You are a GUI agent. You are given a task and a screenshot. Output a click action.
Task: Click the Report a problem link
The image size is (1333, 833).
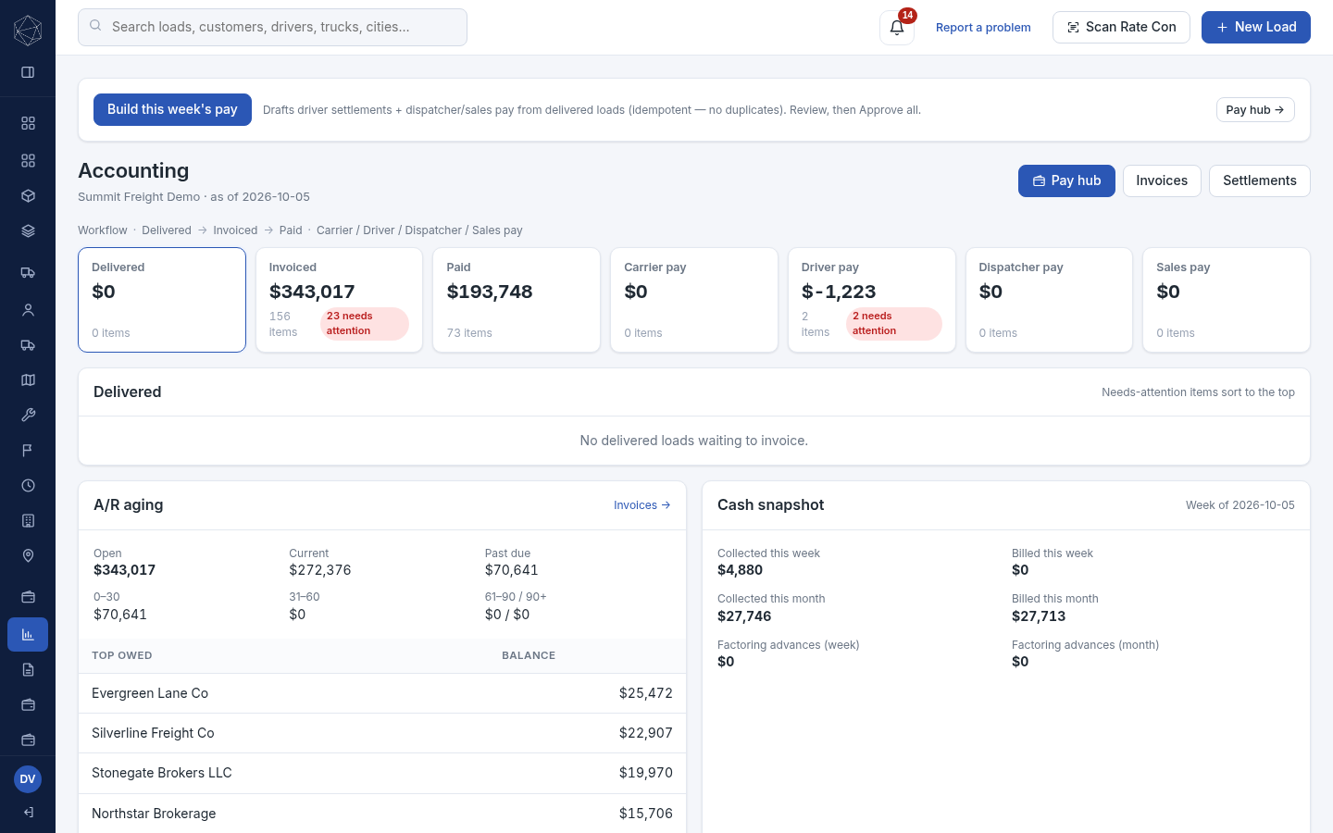983,28
